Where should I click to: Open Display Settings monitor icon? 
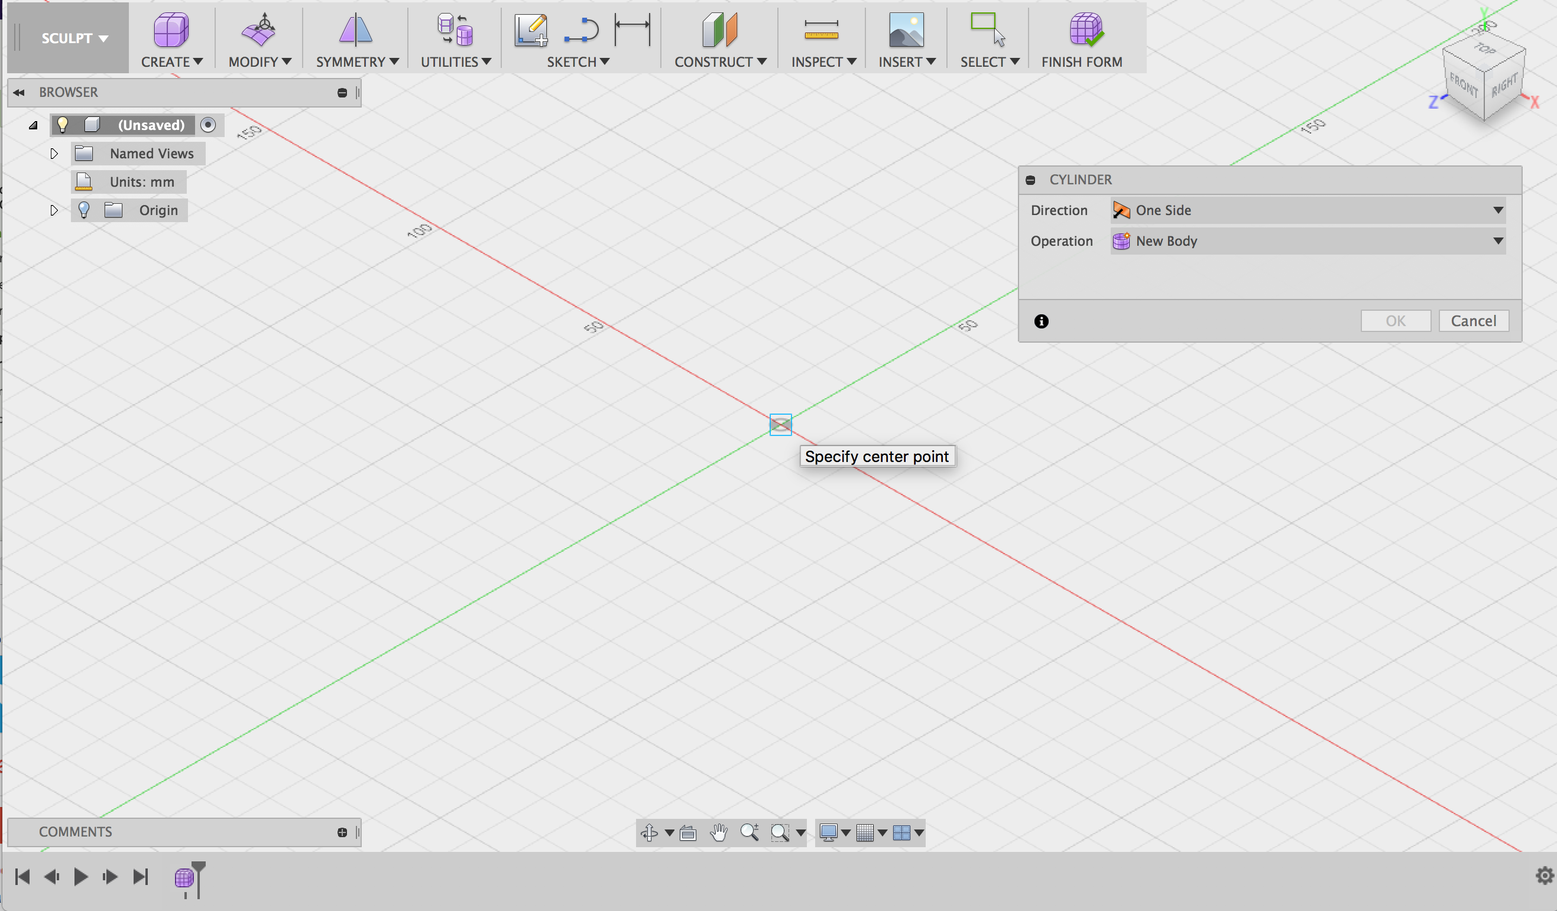pos(829,832)
